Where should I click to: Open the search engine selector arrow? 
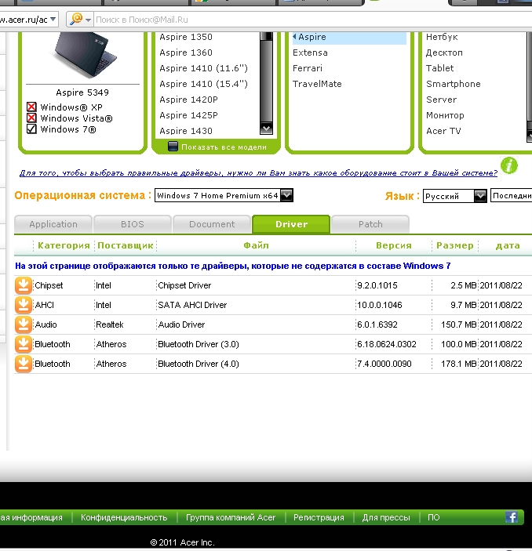point(88,20)
